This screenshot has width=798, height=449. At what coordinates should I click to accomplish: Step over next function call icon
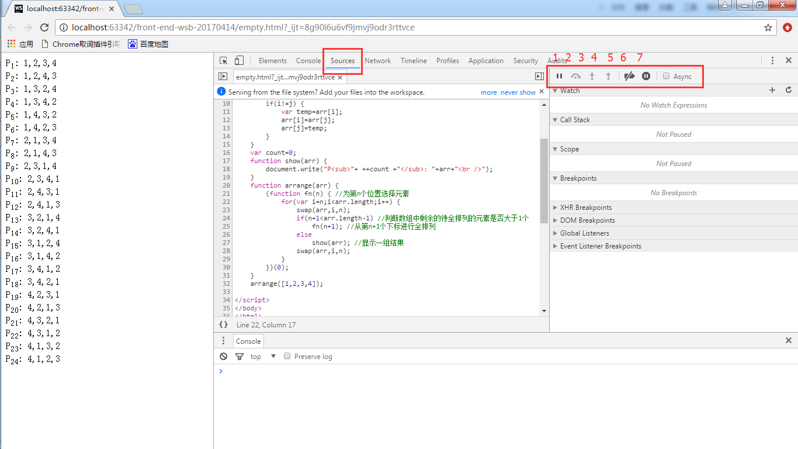click(576, 77)
